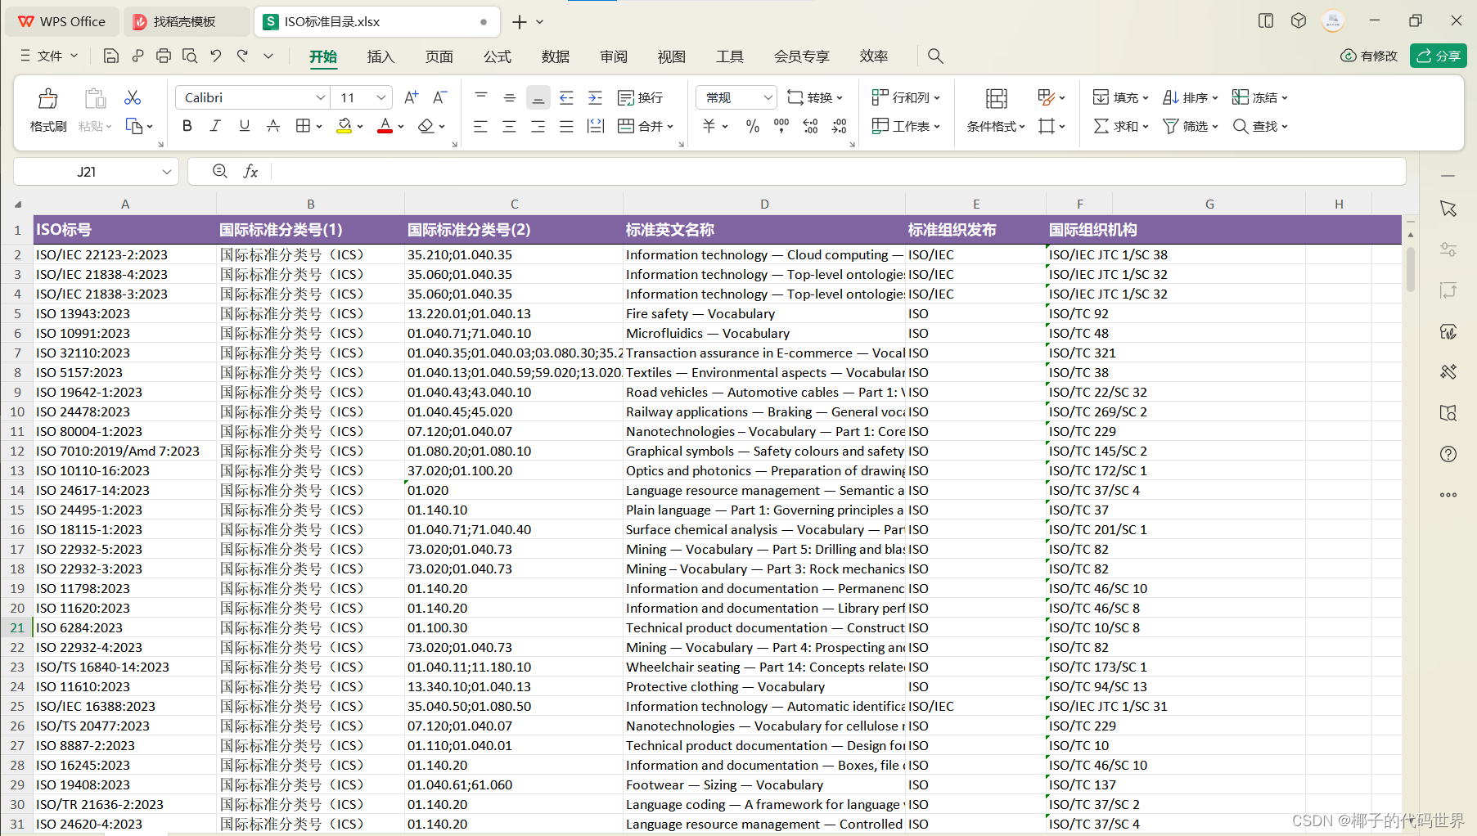The image size is (1477, 836).
Task: Open the 行和列 rows and columns dropdown
Action: pyautogui.click(x=906, y=97)
